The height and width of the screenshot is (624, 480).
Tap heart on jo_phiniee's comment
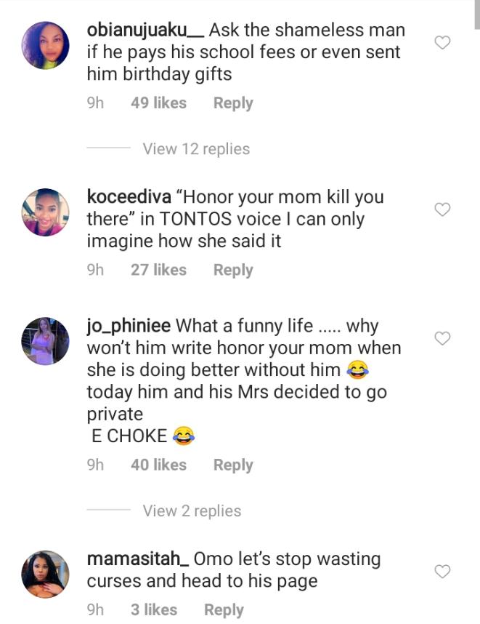pos(442,338)
